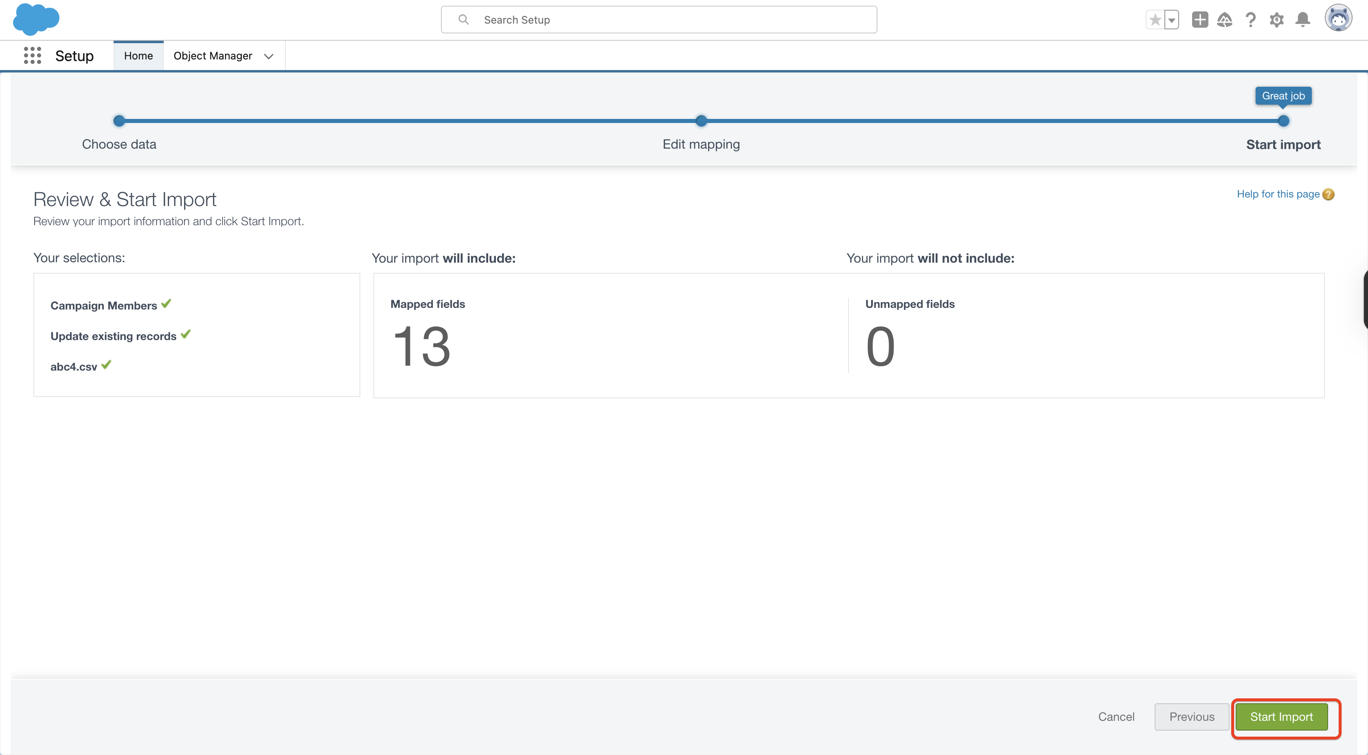The height and width of the screenshot is (755, 1368).
Task: Open the setup gear menu
Action: [1277, 20]
